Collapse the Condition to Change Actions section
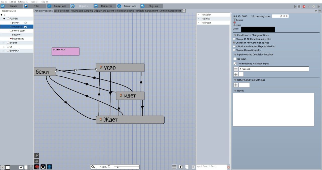 point(235,35)
